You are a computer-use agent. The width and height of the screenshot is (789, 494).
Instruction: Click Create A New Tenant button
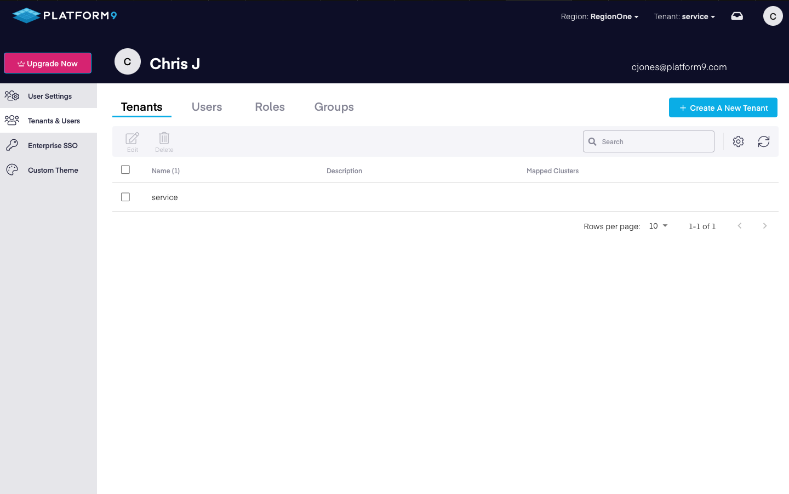tap(723, 107)
